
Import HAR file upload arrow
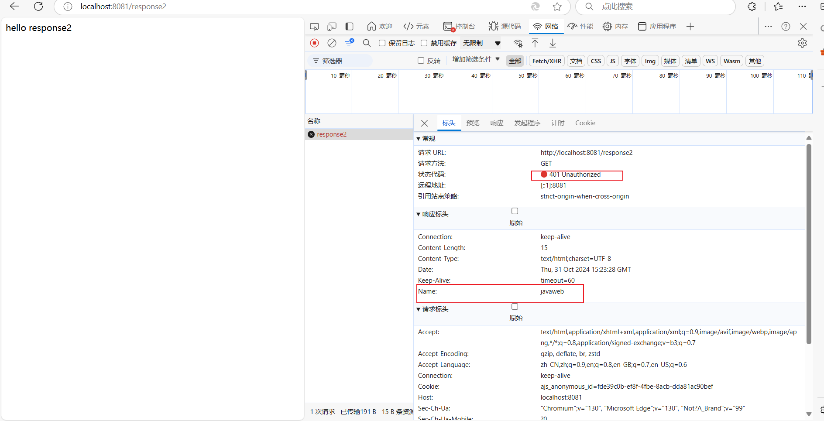pos(535,43)
